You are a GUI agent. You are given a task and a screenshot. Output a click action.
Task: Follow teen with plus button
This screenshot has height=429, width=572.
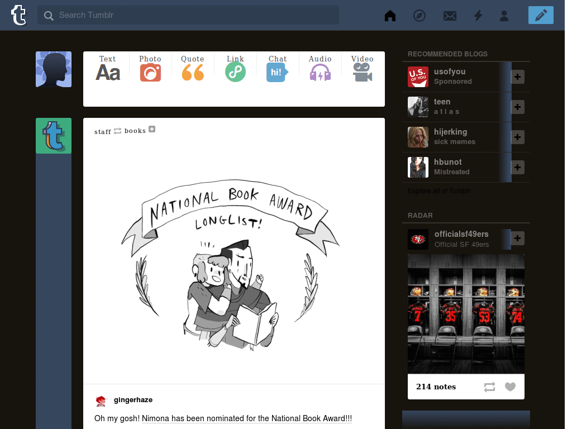pyautogui.click(x=517, y=107)
